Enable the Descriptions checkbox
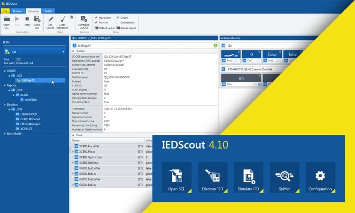This screenshot has height=213, width=355. 118,23
